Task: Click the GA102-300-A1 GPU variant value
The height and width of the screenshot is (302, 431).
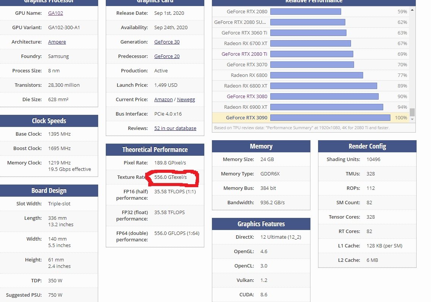Action: 64,28
